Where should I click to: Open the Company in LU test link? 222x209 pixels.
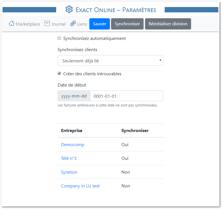[x=80, y=186]
